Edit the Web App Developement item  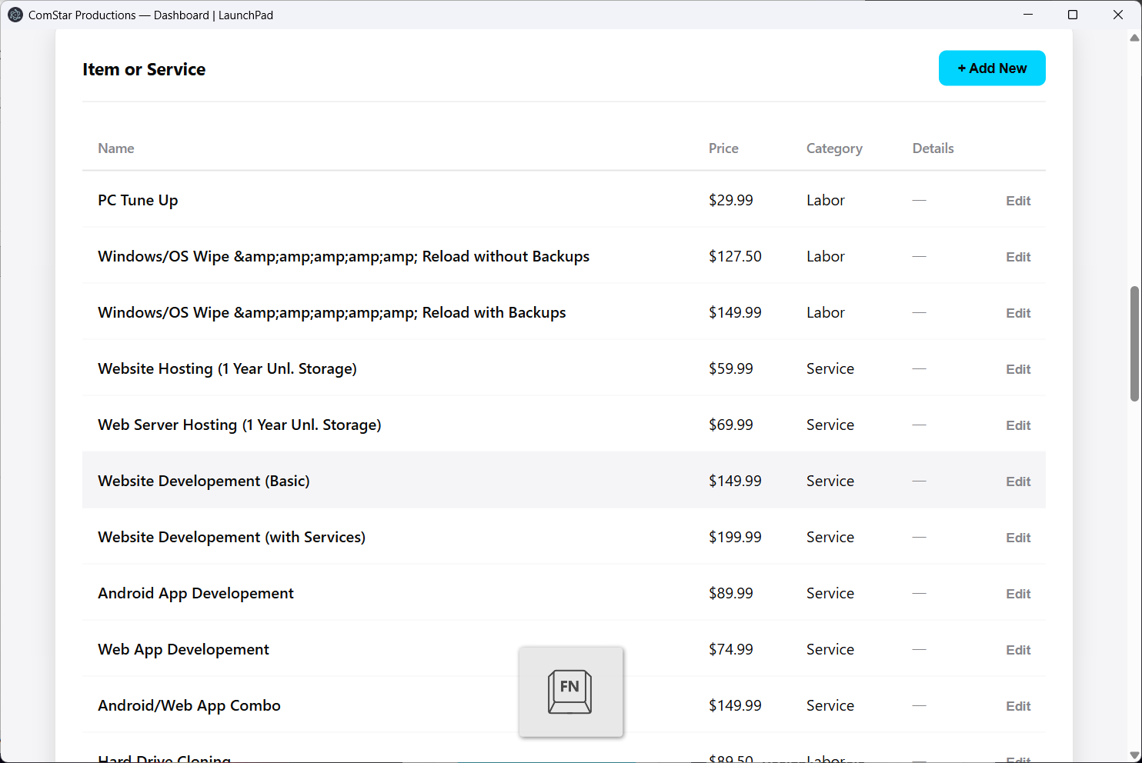coord(1017,650)
